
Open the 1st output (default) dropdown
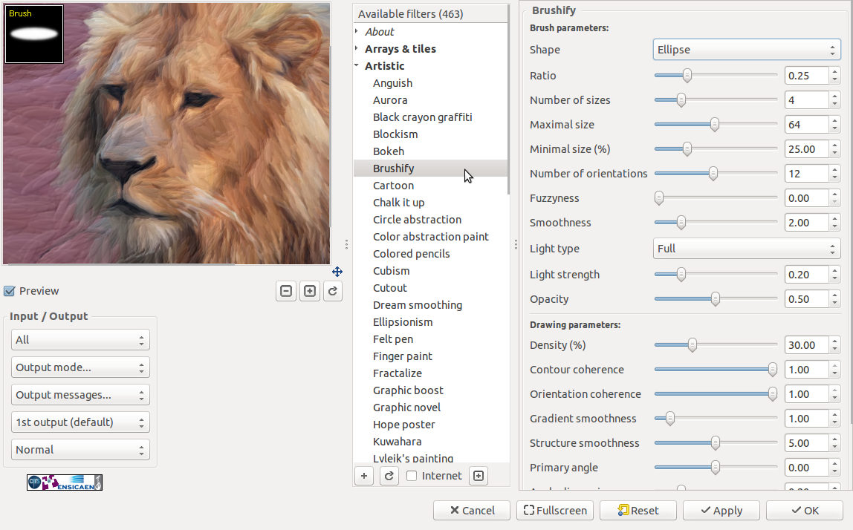[x=80, y=422]
